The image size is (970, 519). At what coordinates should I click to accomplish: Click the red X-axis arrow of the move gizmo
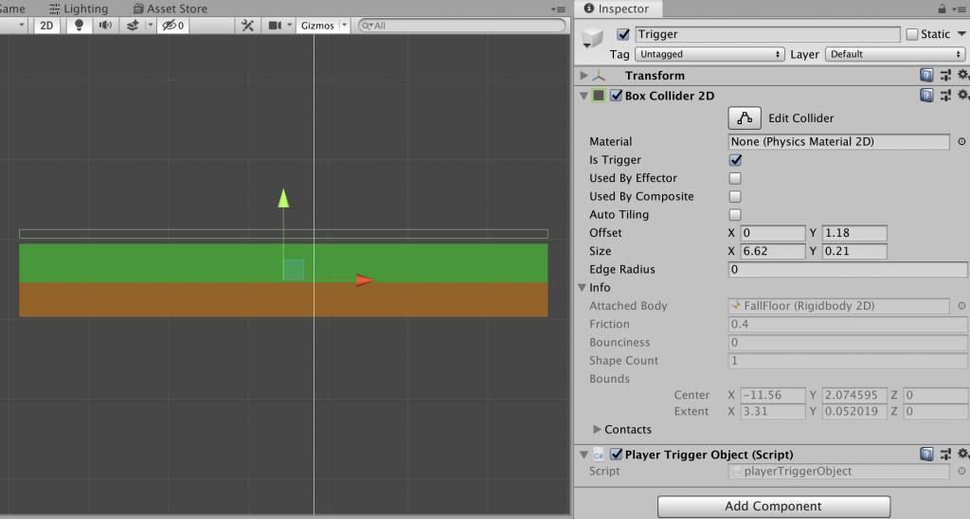pyautogui.click(x=365, y=280)
